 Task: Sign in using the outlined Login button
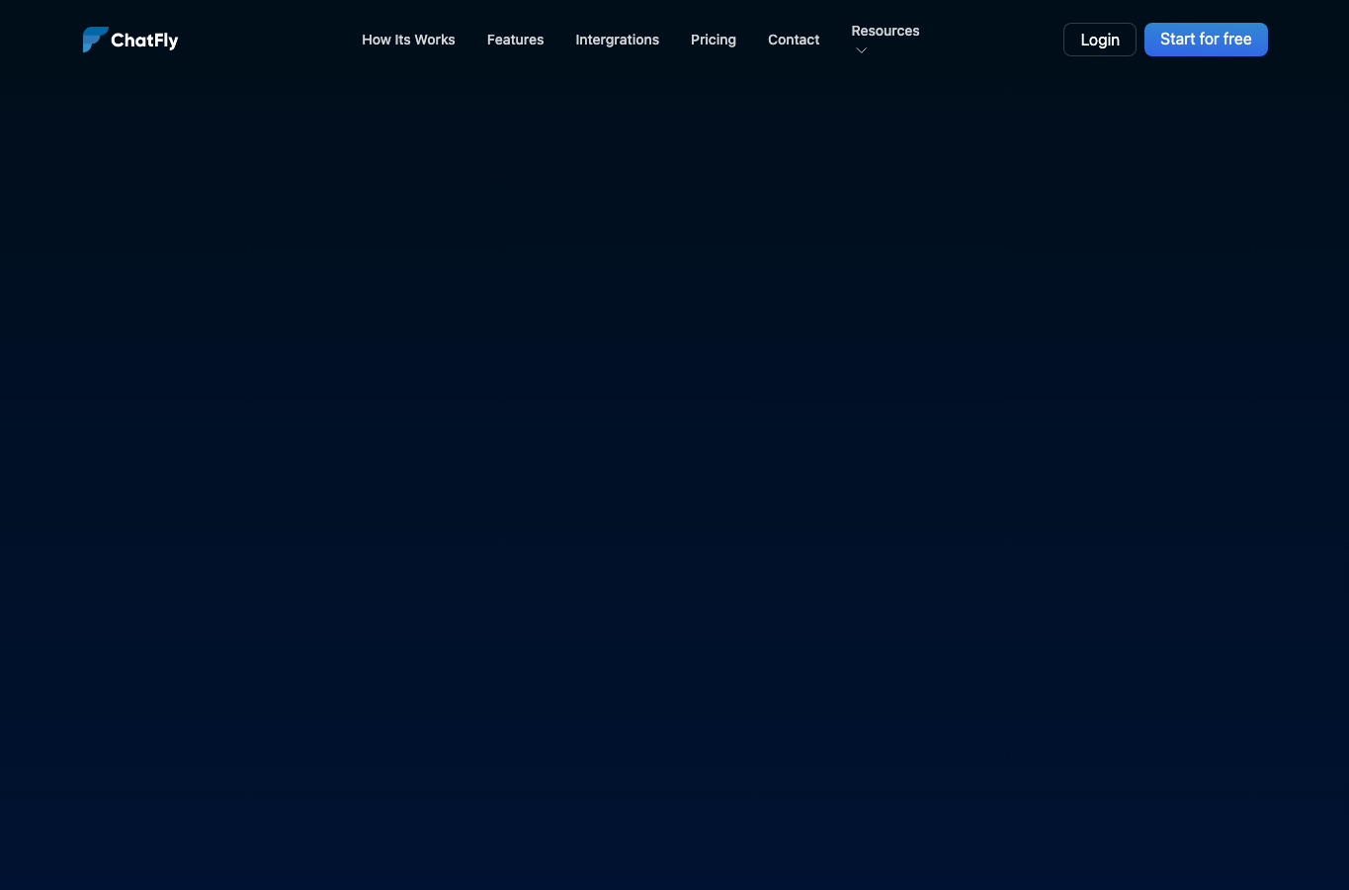click(x=1100, y=40)
